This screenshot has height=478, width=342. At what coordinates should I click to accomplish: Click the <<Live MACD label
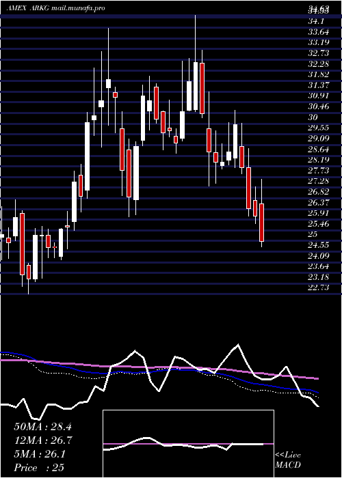tap(288, 460)
